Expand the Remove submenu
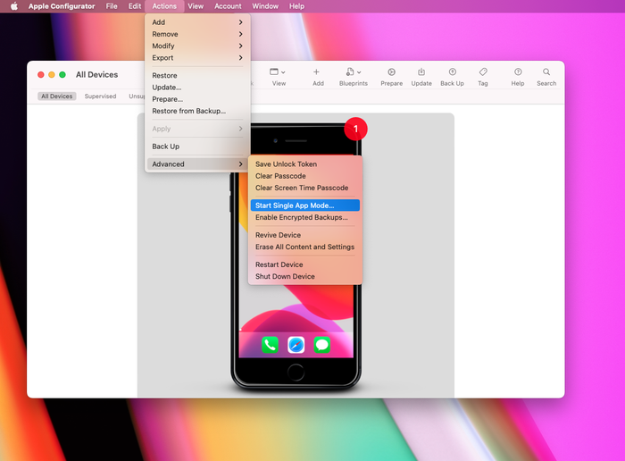The height and width of the screenshot is (461, 625). pos(197,34)
